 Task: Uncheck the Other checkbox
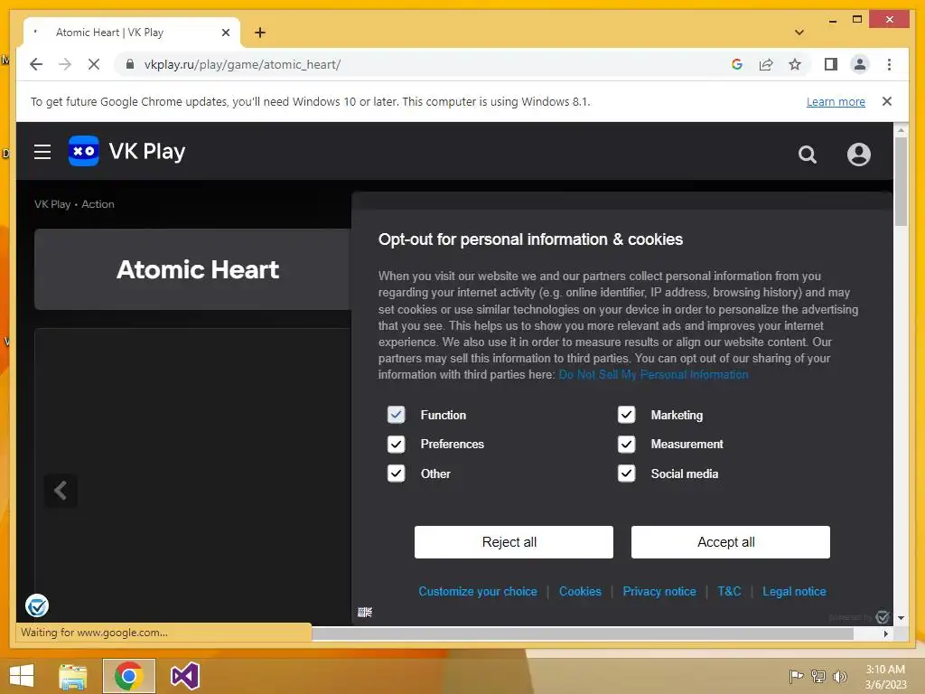pyautogui.click(x=396, y=474)
